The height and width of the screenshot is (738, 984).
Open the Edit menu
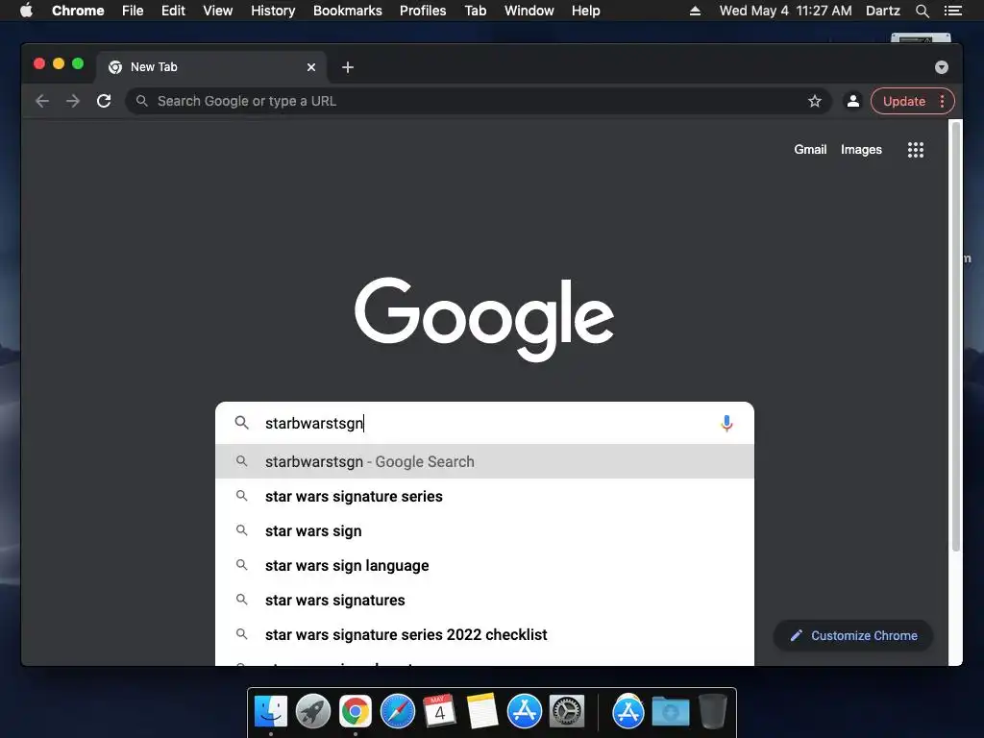click(x=173, y=11)
